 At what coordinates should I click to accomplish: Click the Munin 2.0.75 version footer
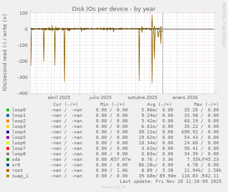tap(114, 187)
